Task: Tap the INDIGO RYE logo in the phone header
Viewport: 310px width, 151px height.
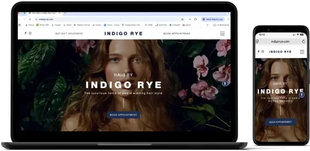Action: (280, 52)
